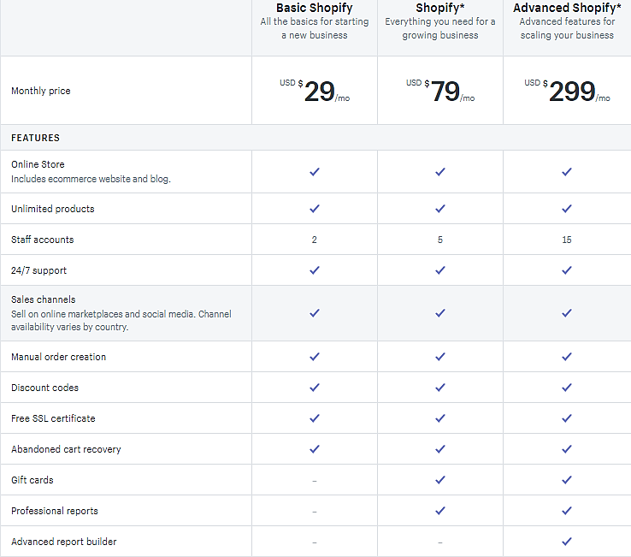Select the Advanced Shopify* plan heading

pos(567,8)
